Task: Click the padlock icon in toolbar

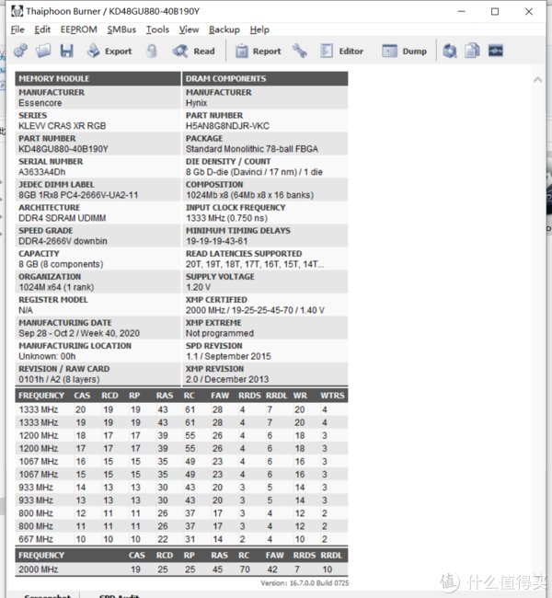Action: (151, 51)
